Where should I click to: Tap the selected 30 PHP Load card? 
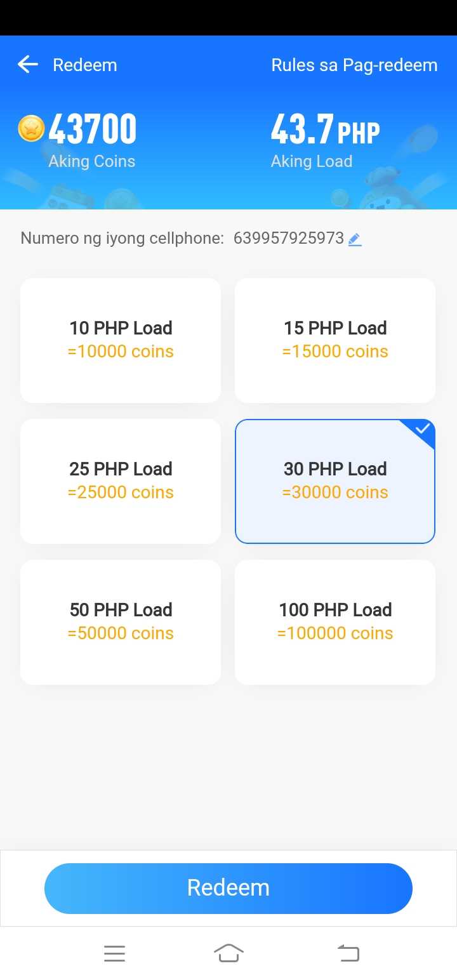point(335,481)
